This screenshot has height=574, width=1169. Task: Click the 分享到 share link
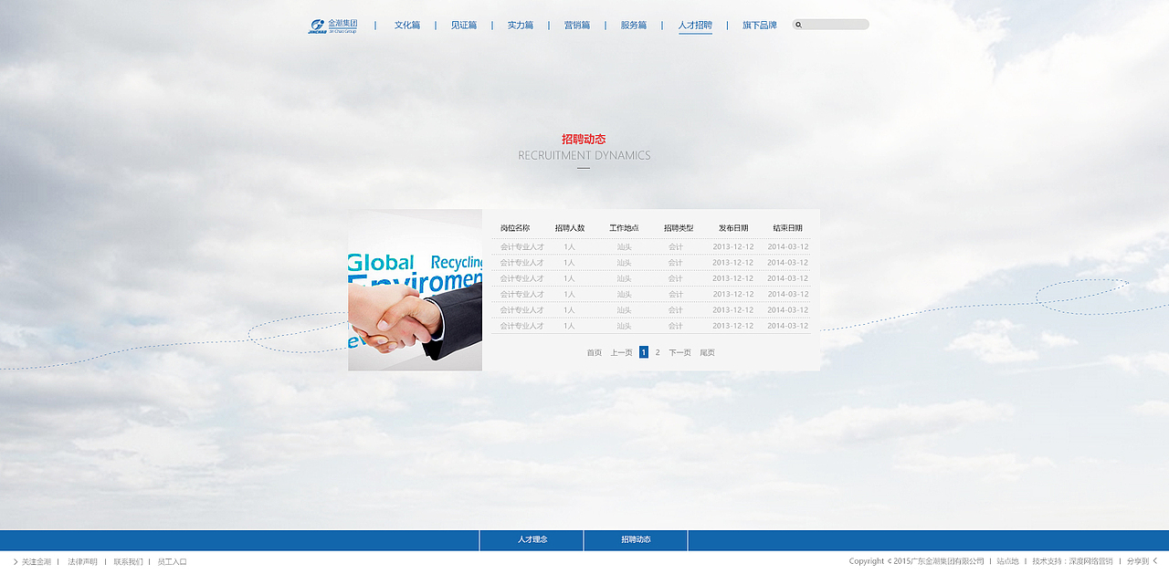click(1138, 561)
